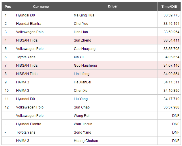The image size is (182, 146).
Task: Click Liu Yang driver cell
Action: [x=114, y=99]
